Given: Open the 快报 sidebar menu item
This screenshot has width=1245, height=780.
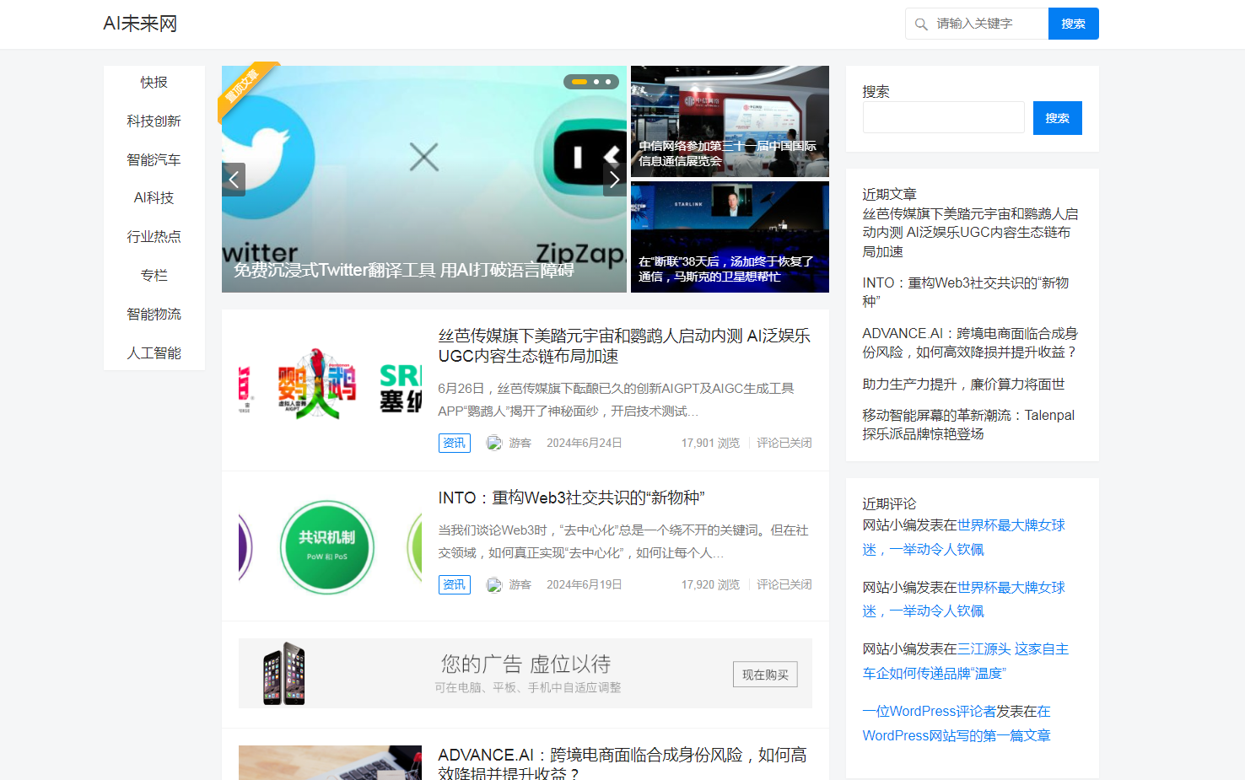Looking at the screenshot, I should click(154, 83).
